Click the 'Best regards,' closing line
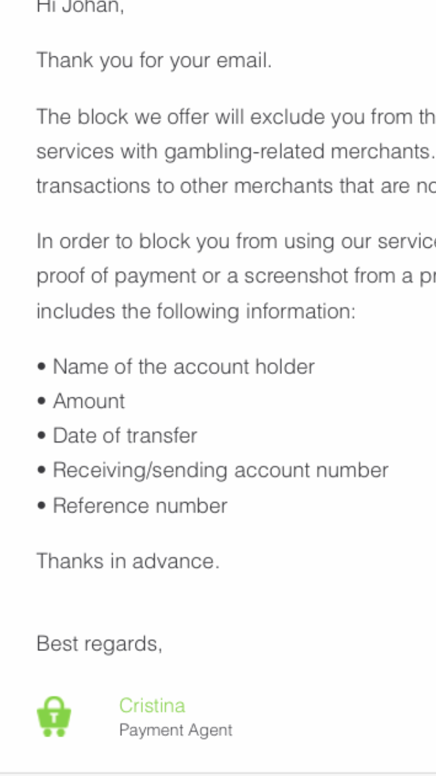Screen dimensions: 436x776 99,644
